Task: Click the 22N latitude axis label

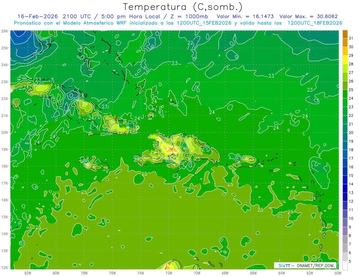Action: coord(4,99)
